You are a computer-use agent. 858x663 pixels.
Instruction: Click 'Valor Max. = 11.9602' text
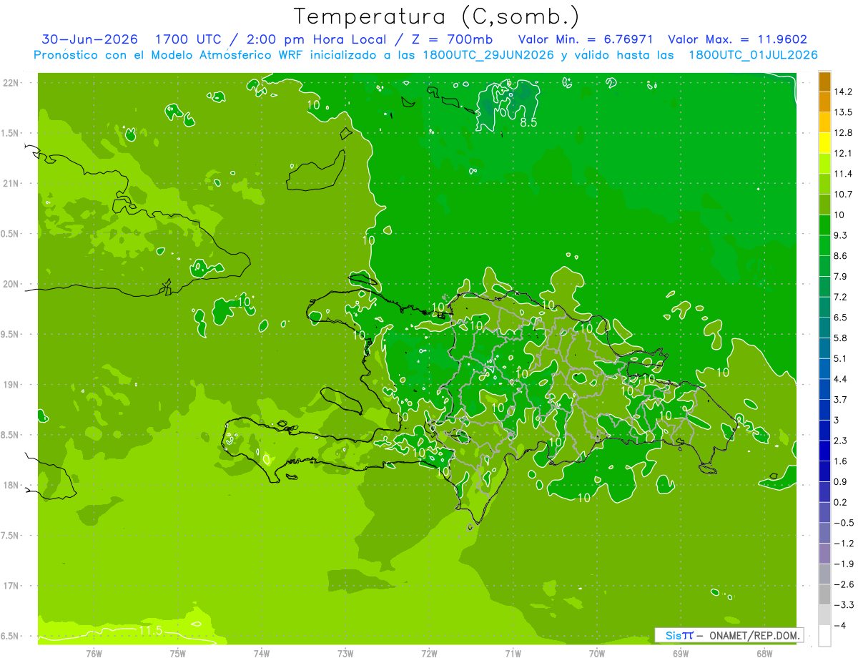(x=738, y=39)
